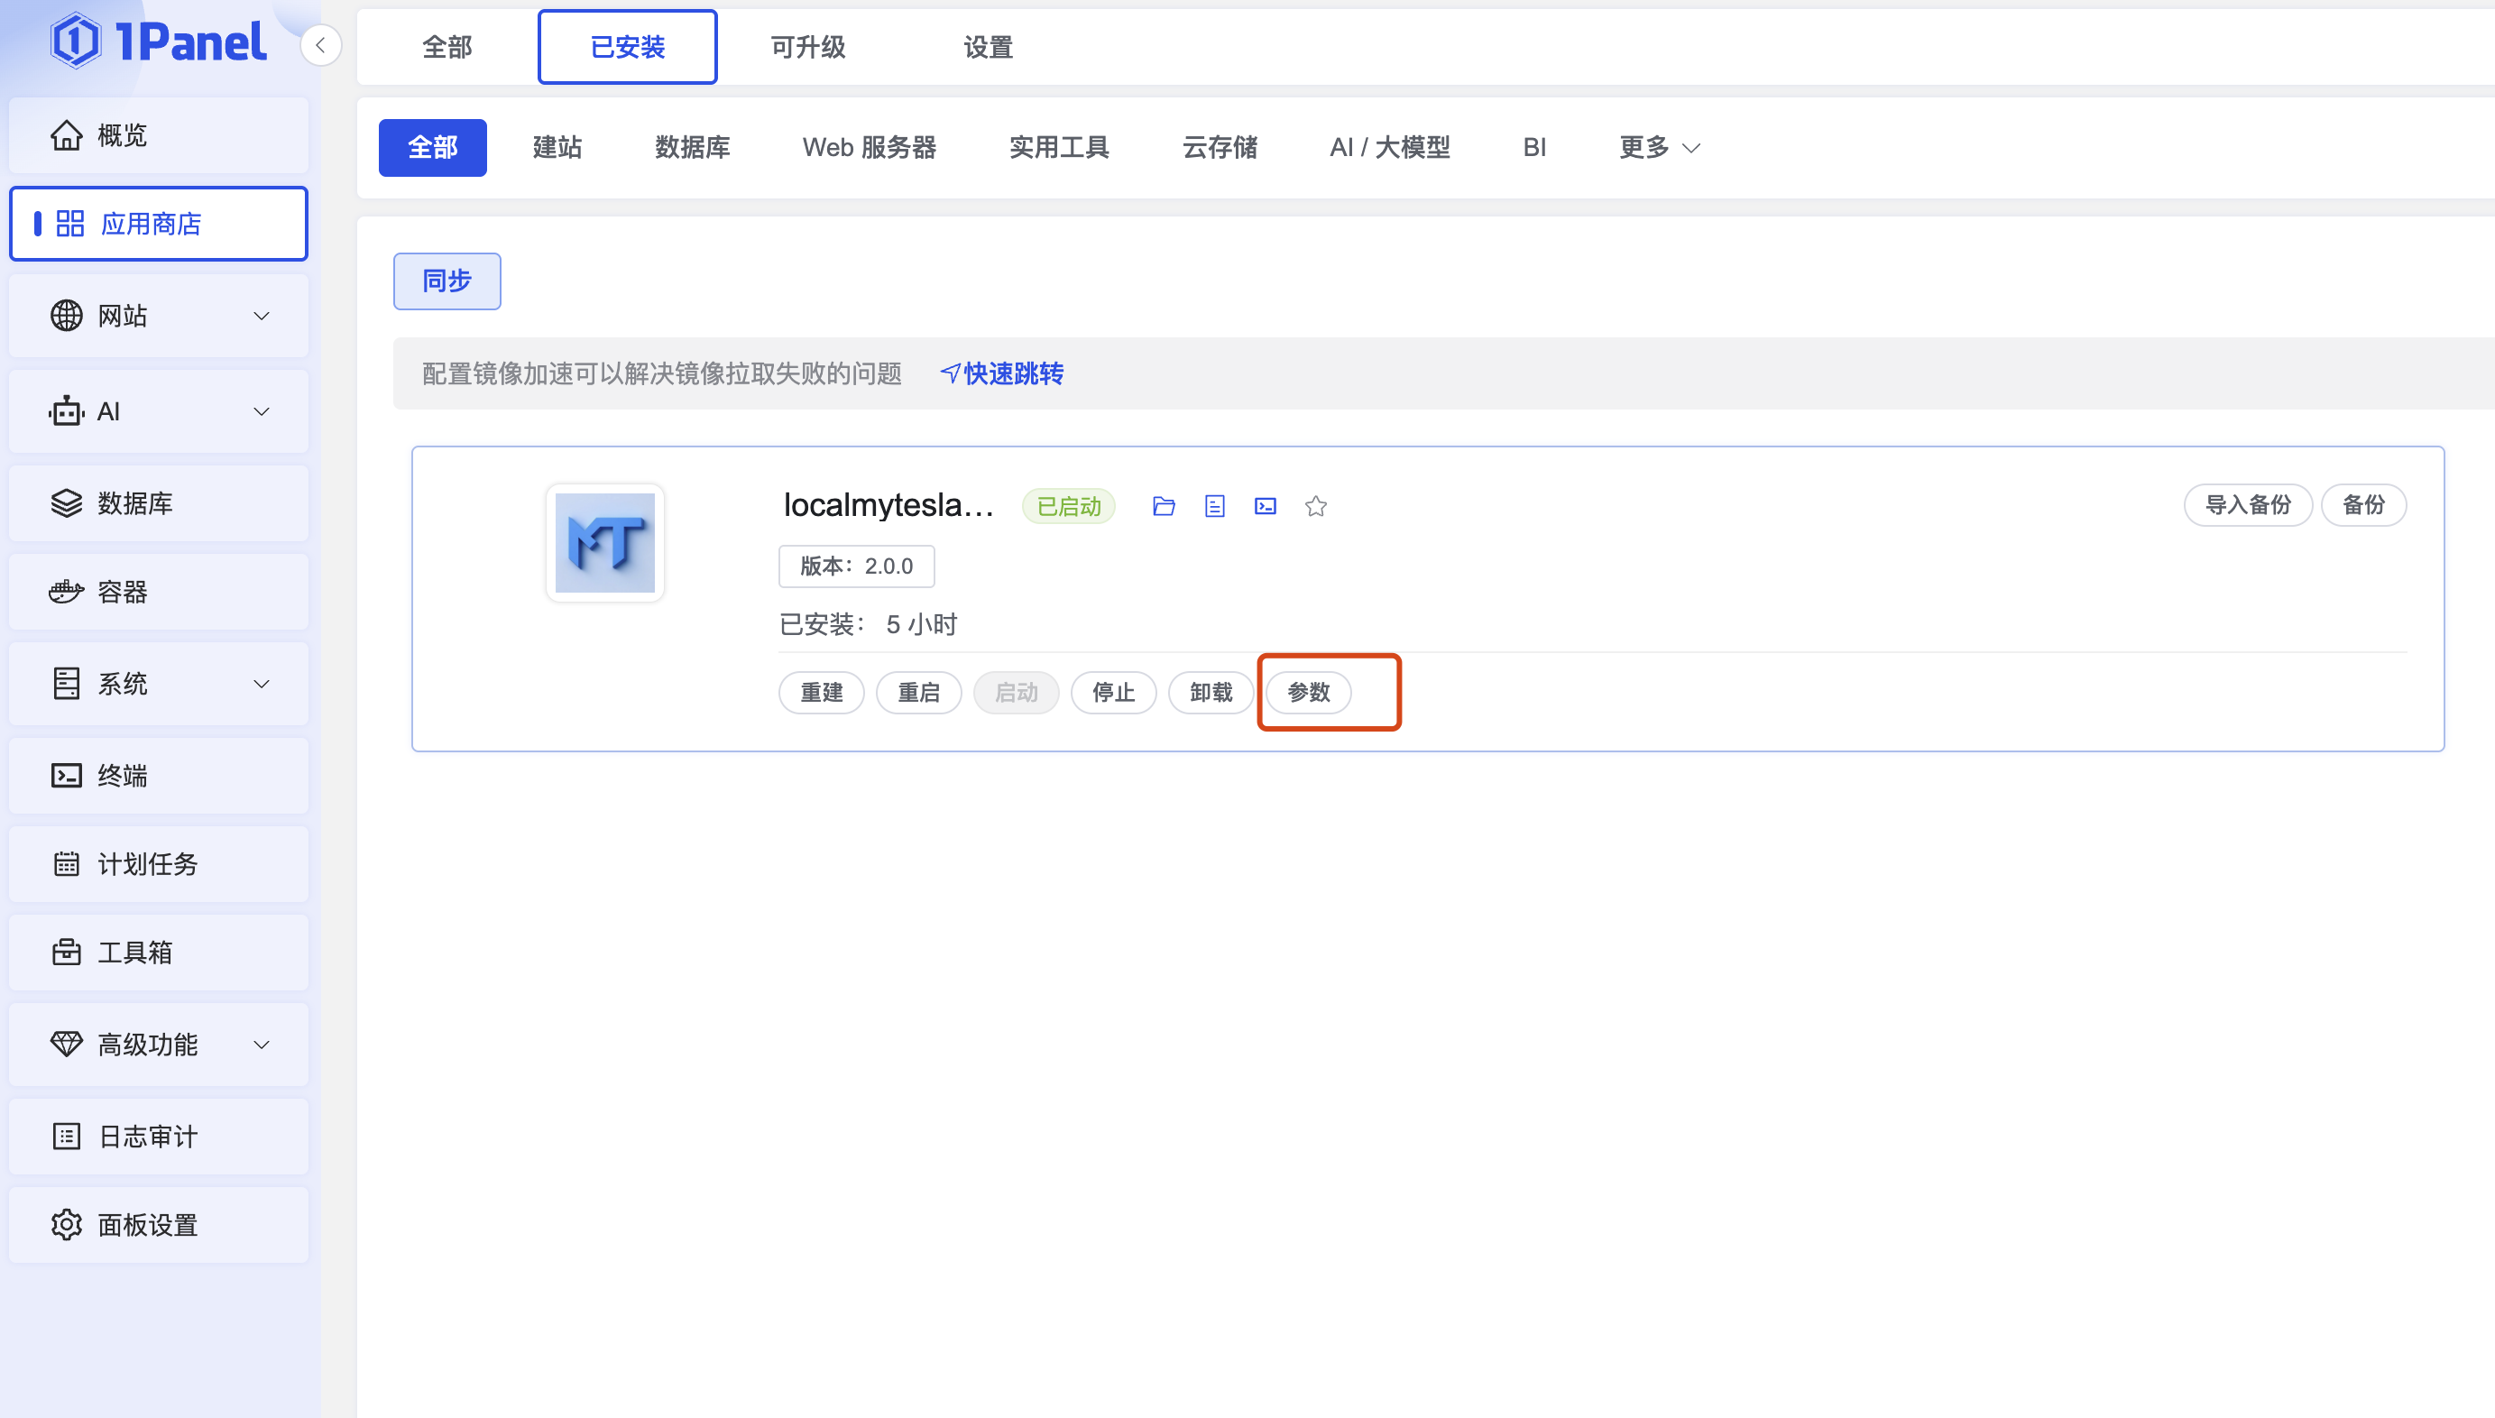Open the log document icon for localmytesla
The image size is (2495, 1418).
tap(1214, 506)
